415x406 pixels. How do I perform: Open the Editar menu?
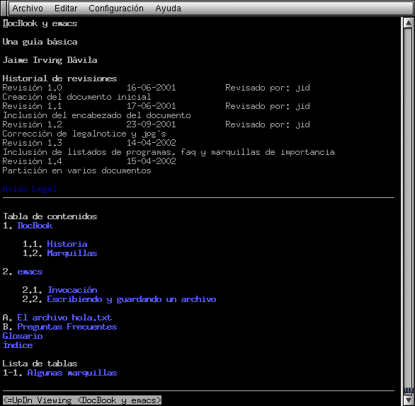point(66,8)
